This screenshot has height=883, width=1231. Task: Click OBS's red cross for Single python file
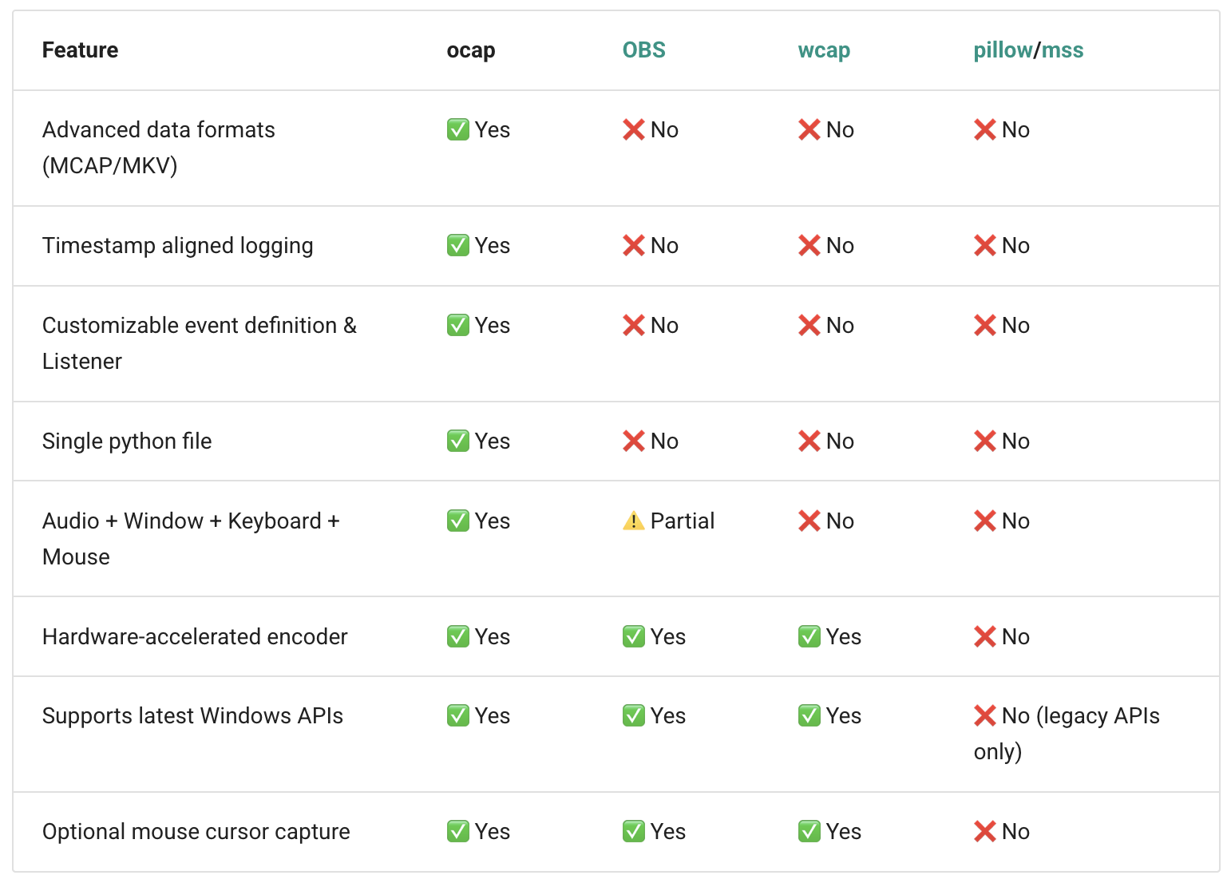click(634, 442)
